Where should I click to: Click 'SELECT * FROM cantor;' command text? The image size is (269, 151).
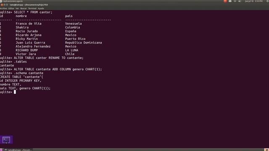[33, 12]
